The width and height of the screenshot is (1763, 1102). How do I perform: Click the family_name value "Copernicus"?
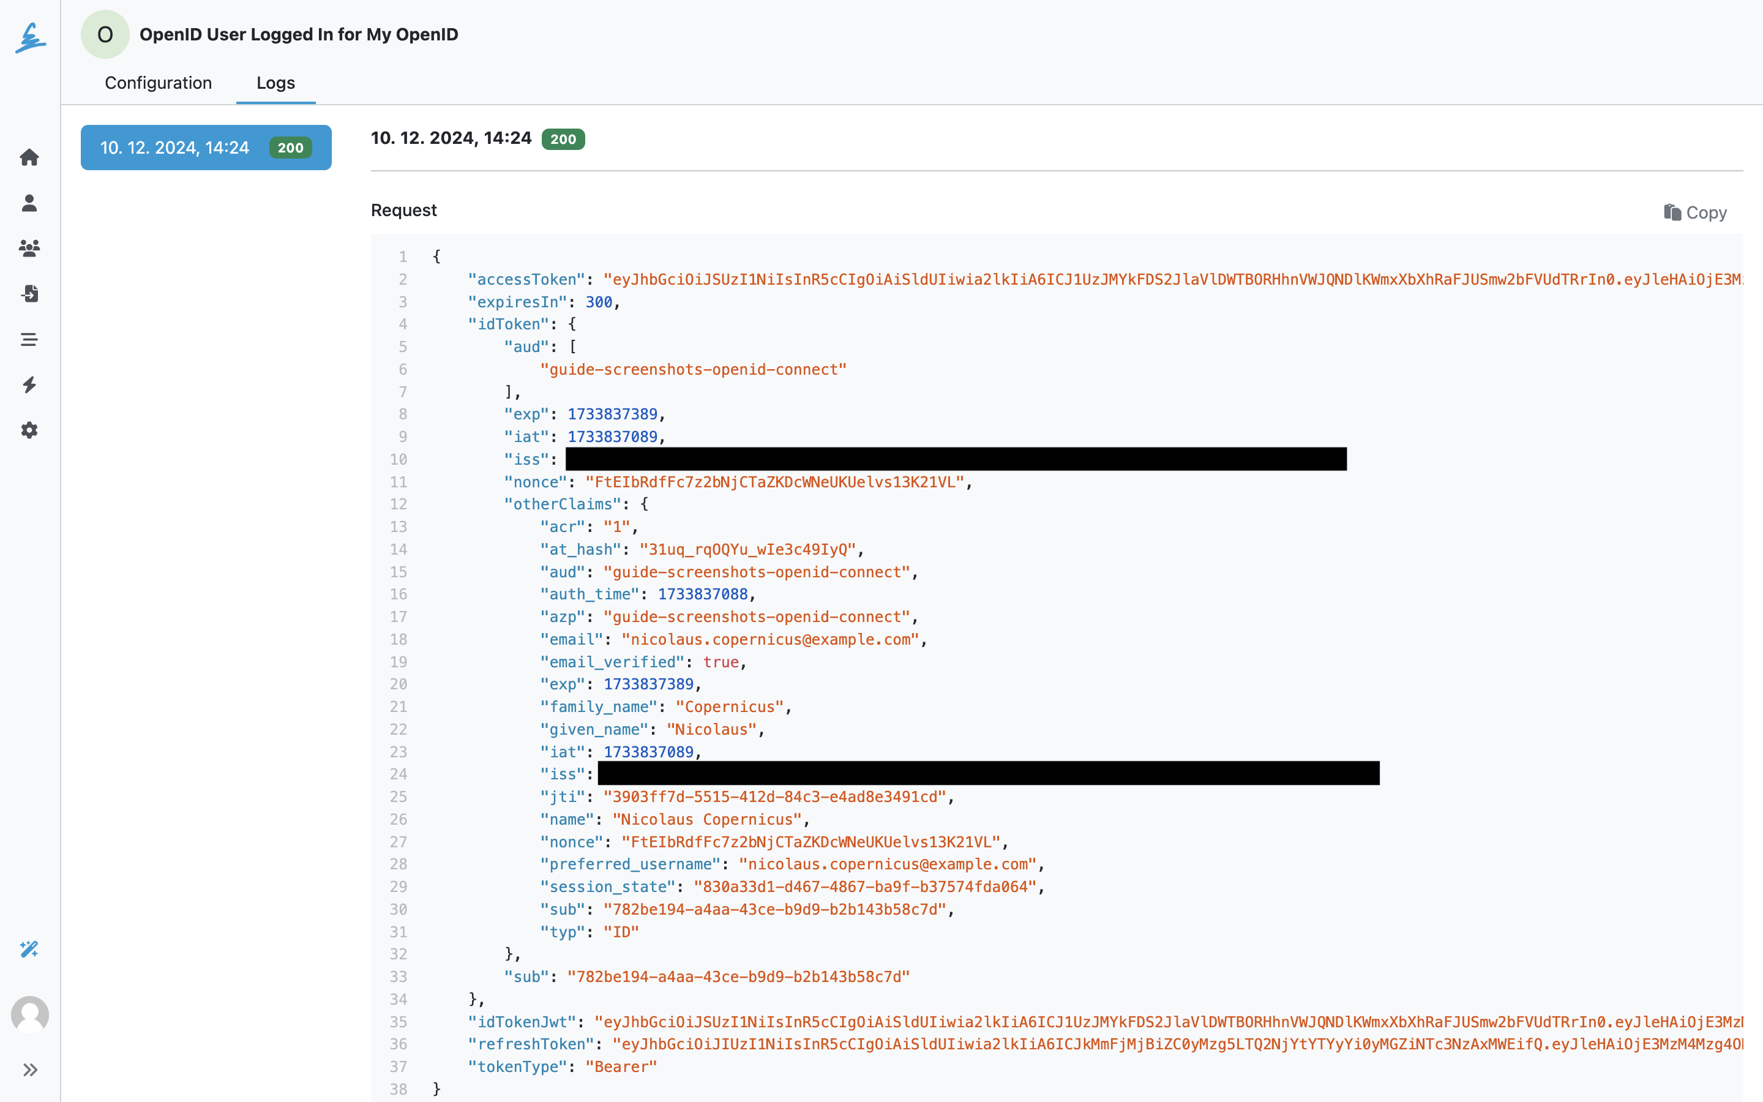click(x=729, y=707)
